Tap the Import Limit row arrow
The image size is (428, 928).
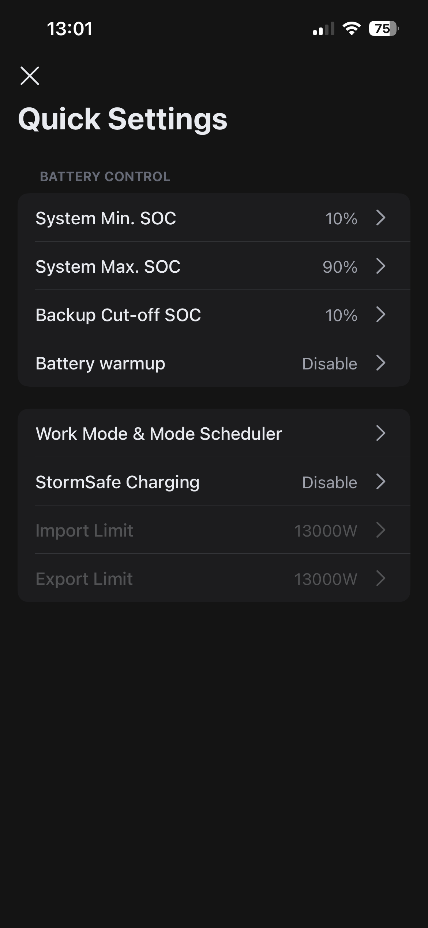(381, 530)
